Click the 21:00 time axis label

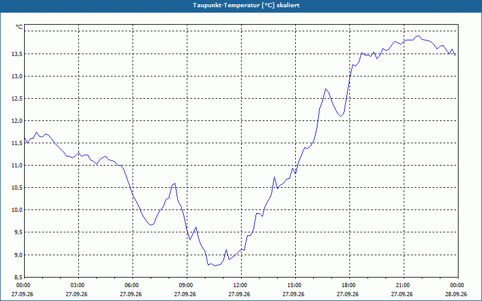[404, 285]
